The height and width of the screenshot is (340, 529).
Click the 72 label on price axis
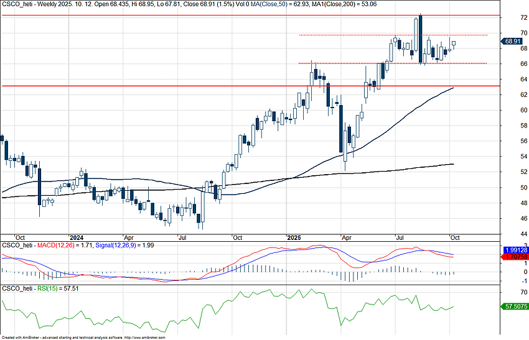pos(507,17)
